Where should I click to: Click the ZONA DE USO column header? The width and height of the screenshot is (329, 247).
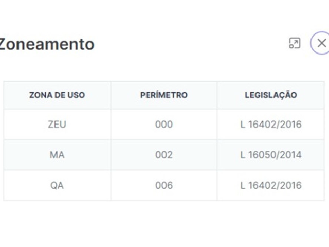(x=57, y=95)
